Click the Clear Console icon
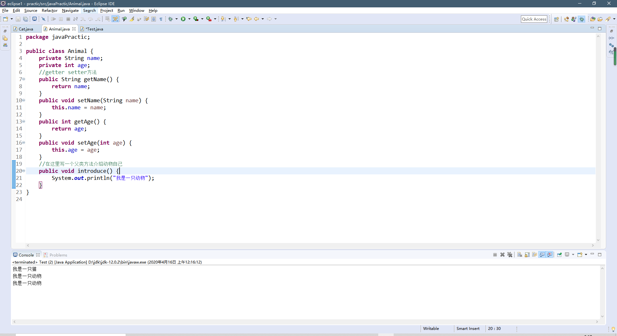 519,255
